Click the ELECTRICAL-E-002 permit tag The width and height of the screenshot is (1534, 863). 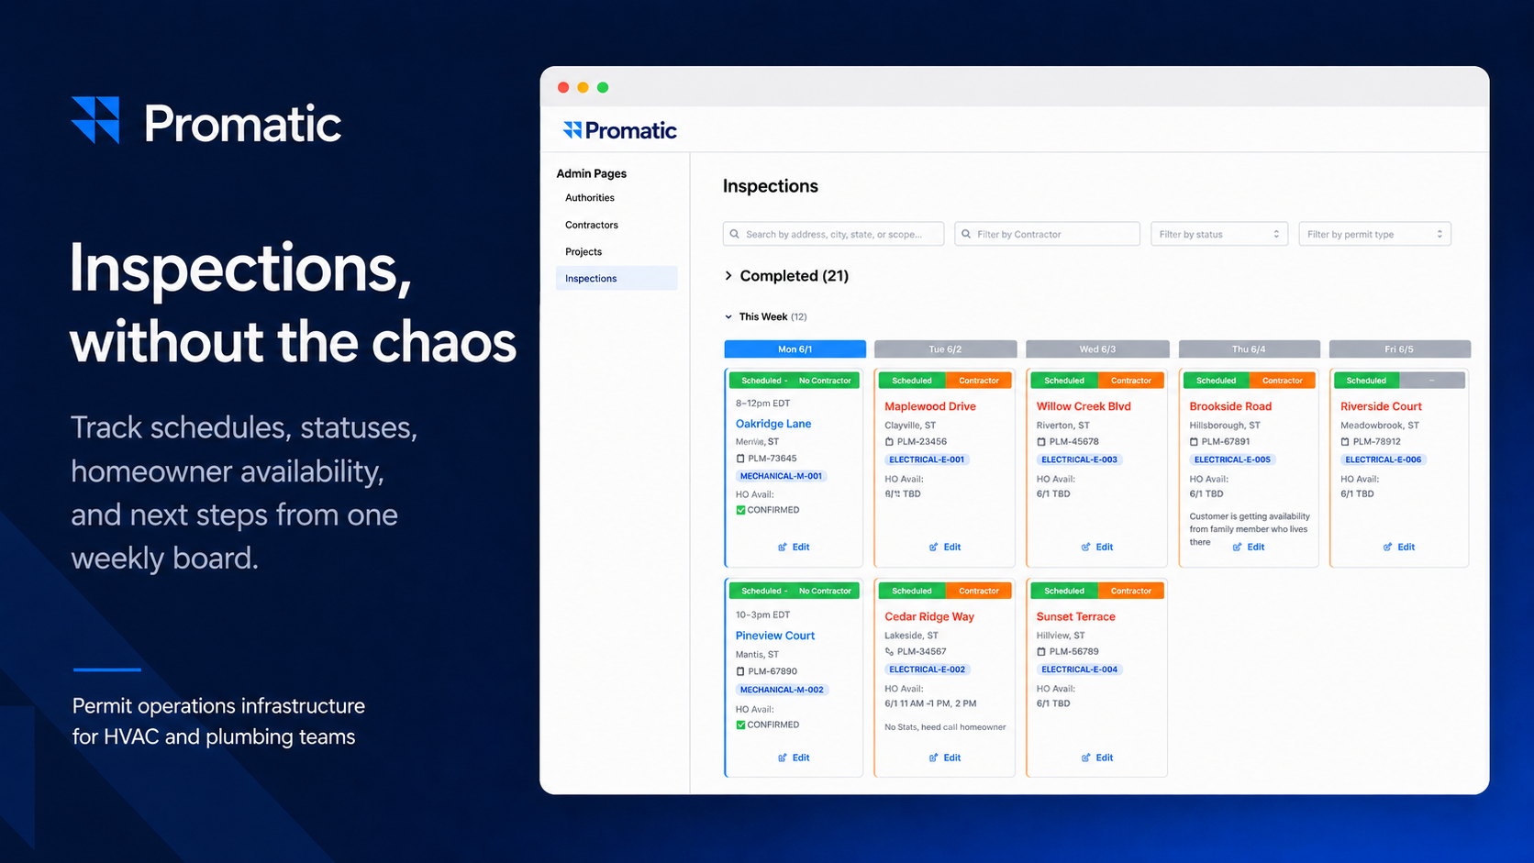927,670
